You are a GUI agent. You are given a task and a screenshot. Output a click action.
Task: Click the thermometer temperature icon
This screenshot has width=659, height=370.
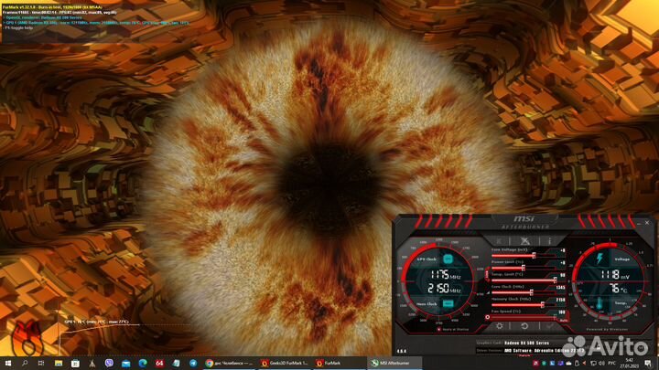click(x=600, y=303)
